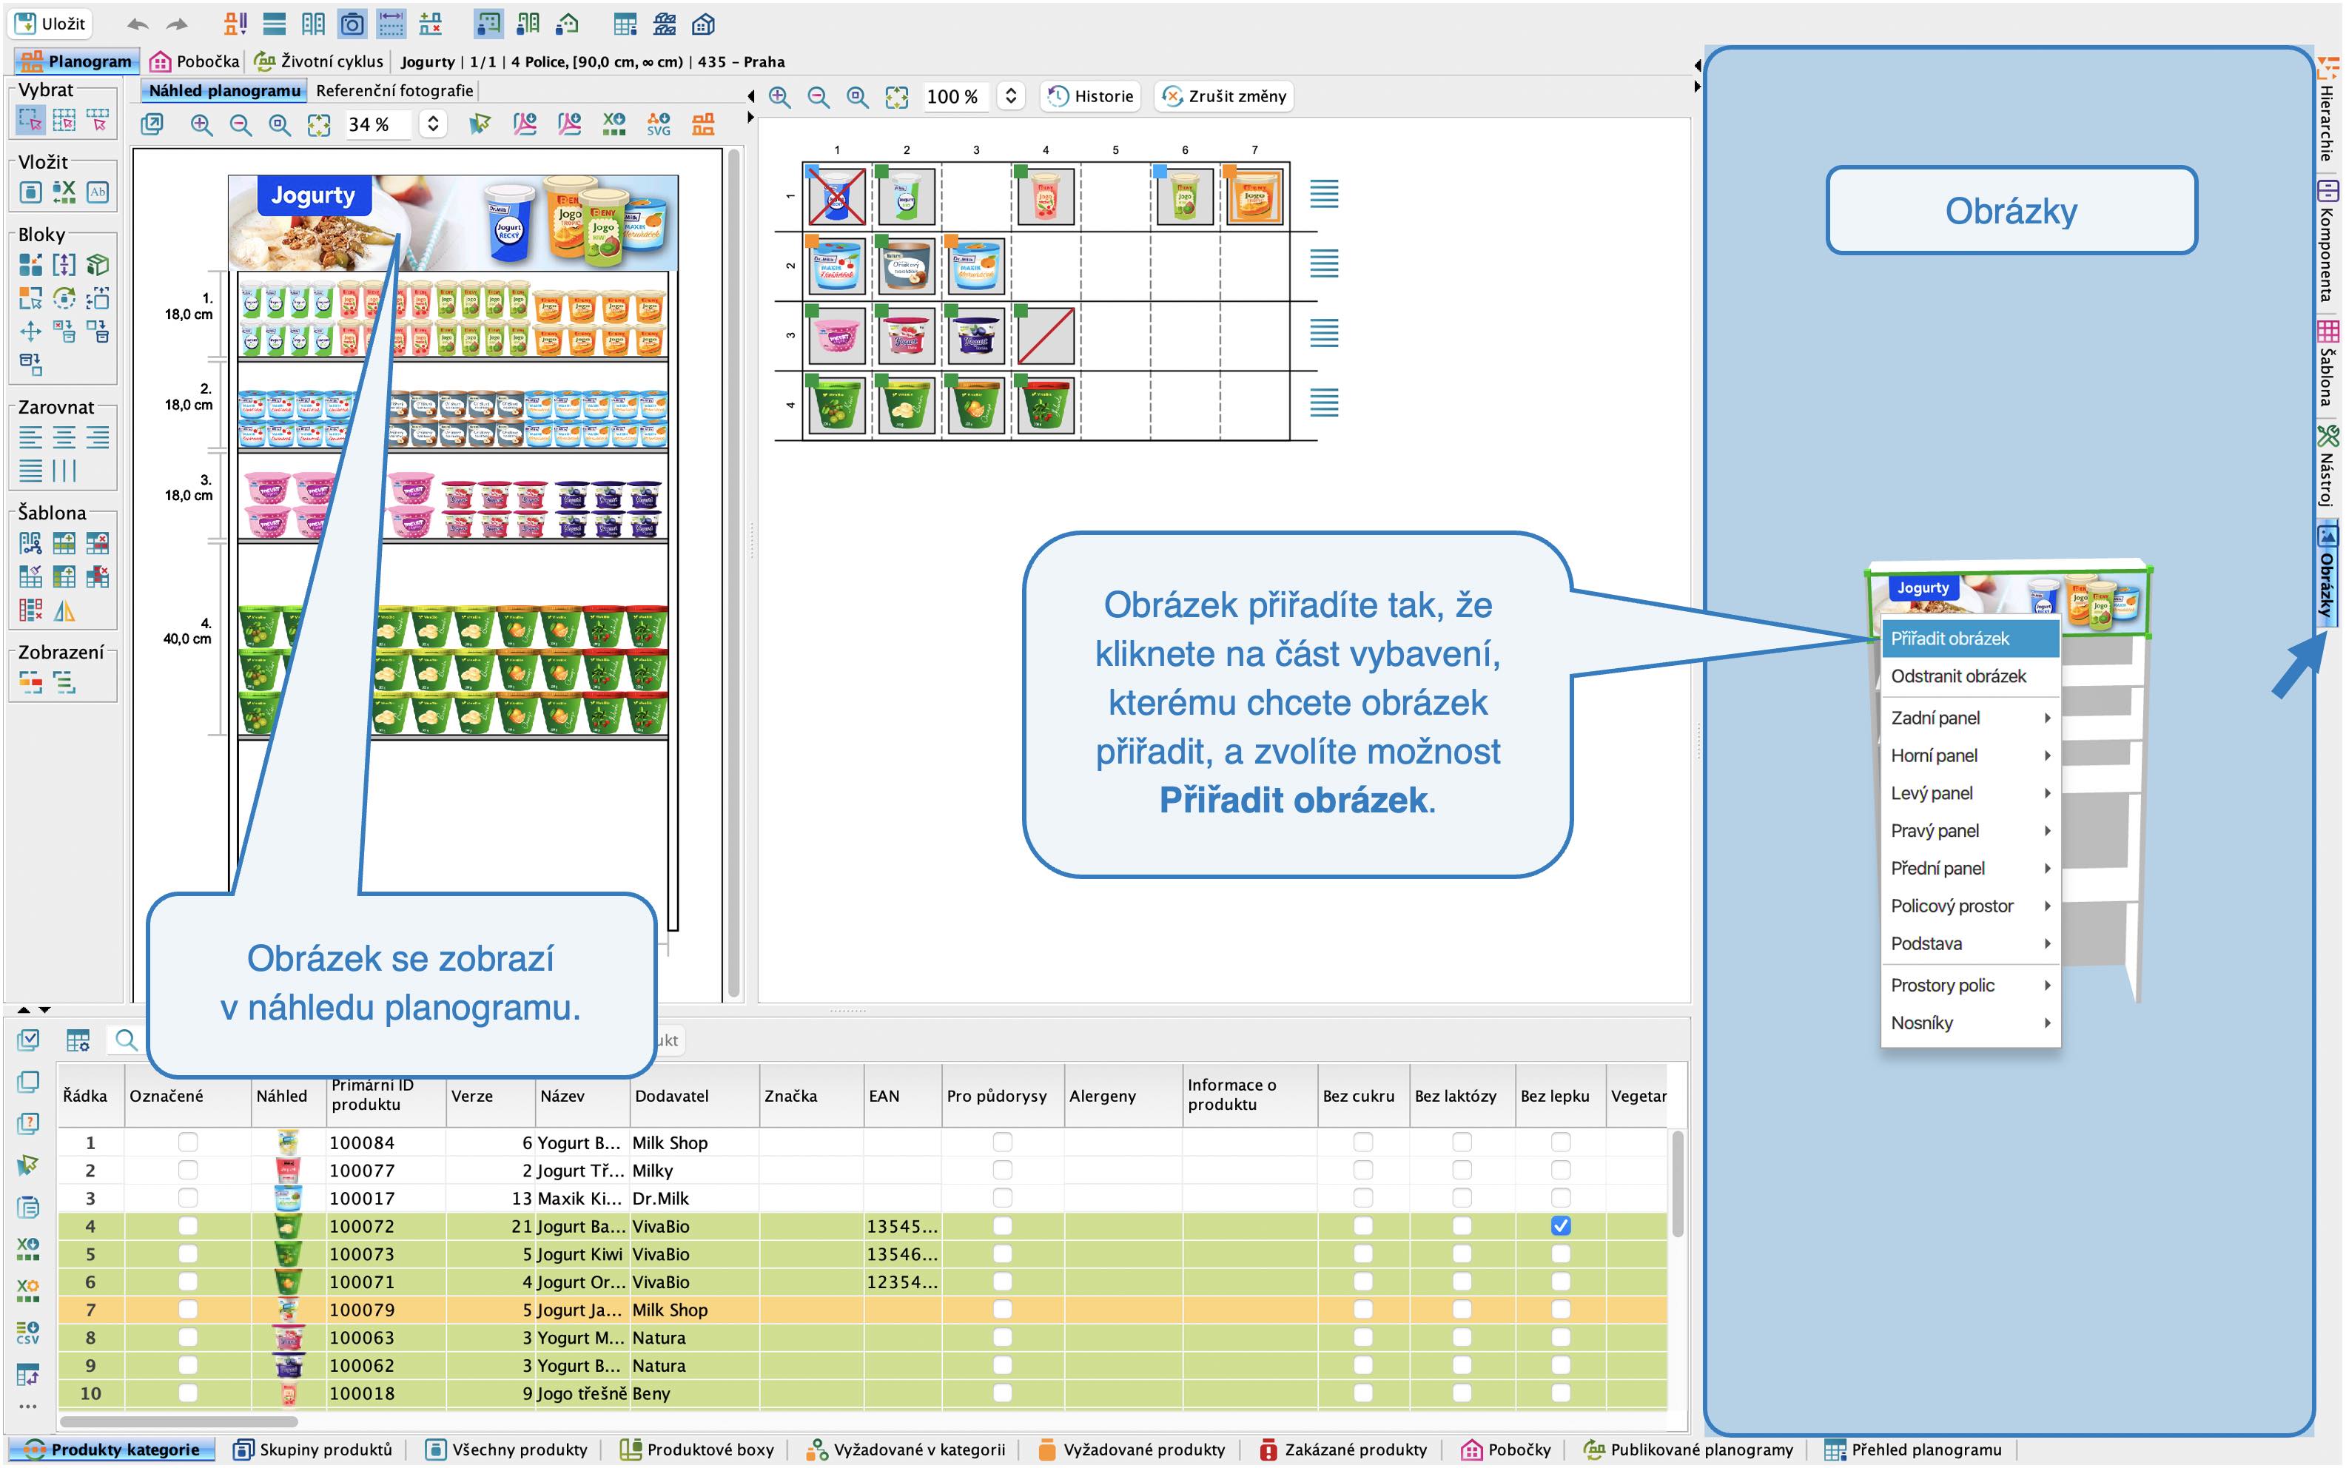Open the Produktové boxy bottom tab
The height and width of the screenshot is (1468, 2346).
[x=697, y=1450]
